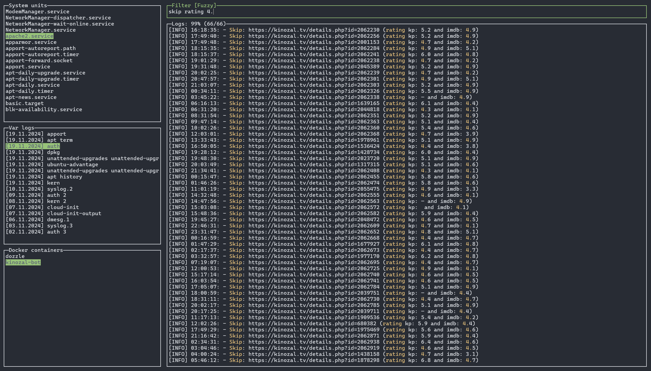651x371 pixels.
Task: Open link with id=1536424 in logs
Action: coord(314,146)
